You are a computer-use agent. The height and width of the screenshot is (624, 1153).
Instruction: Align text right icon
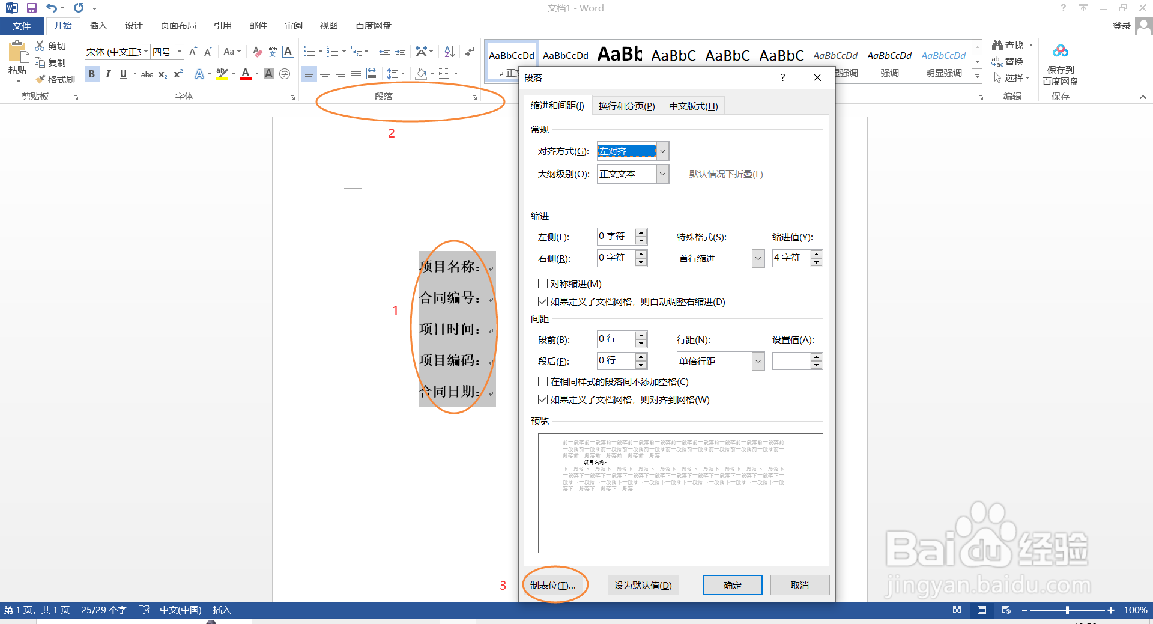(x=340, y=74)
